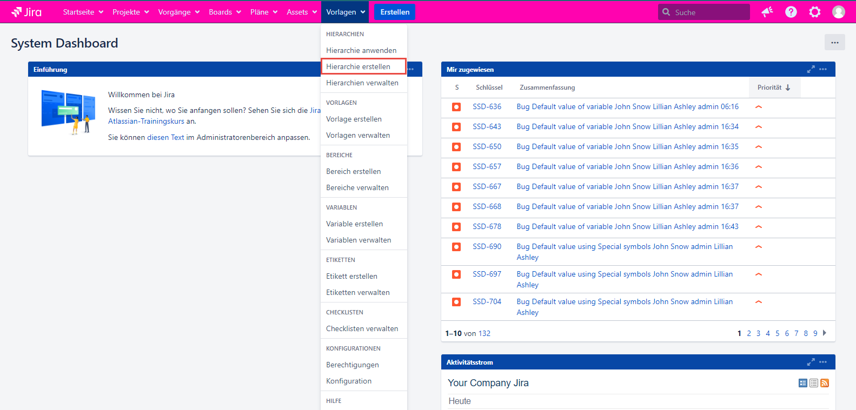The width and height of the screenshot is (856, 410).
Task: Select Hierarchie erstellen from the menu
Action: pyautogui.click(x=358, y=66)
